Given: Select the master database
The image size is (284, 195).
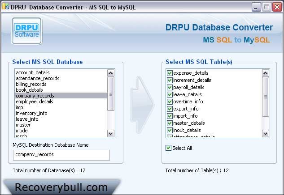Looking at the screenshot, I should coord(61,125).
